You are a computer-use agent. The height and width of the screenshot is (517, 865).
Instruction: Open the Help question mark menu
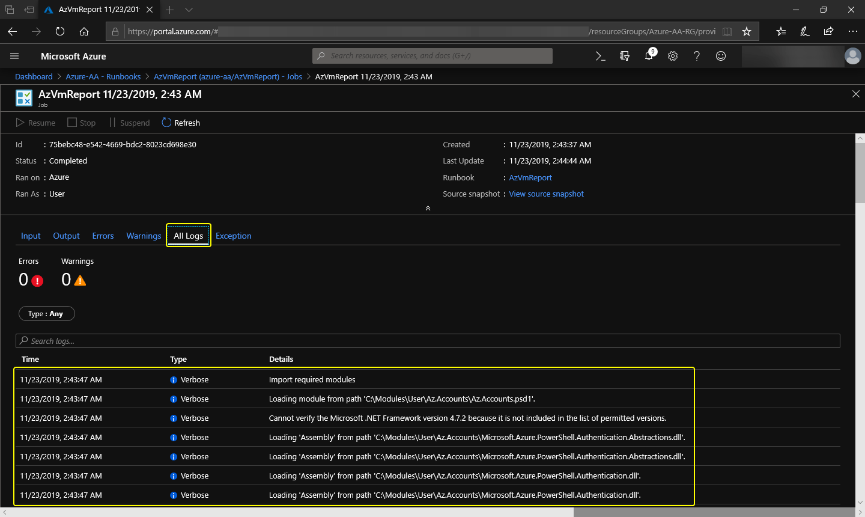[x=697, y=56]
